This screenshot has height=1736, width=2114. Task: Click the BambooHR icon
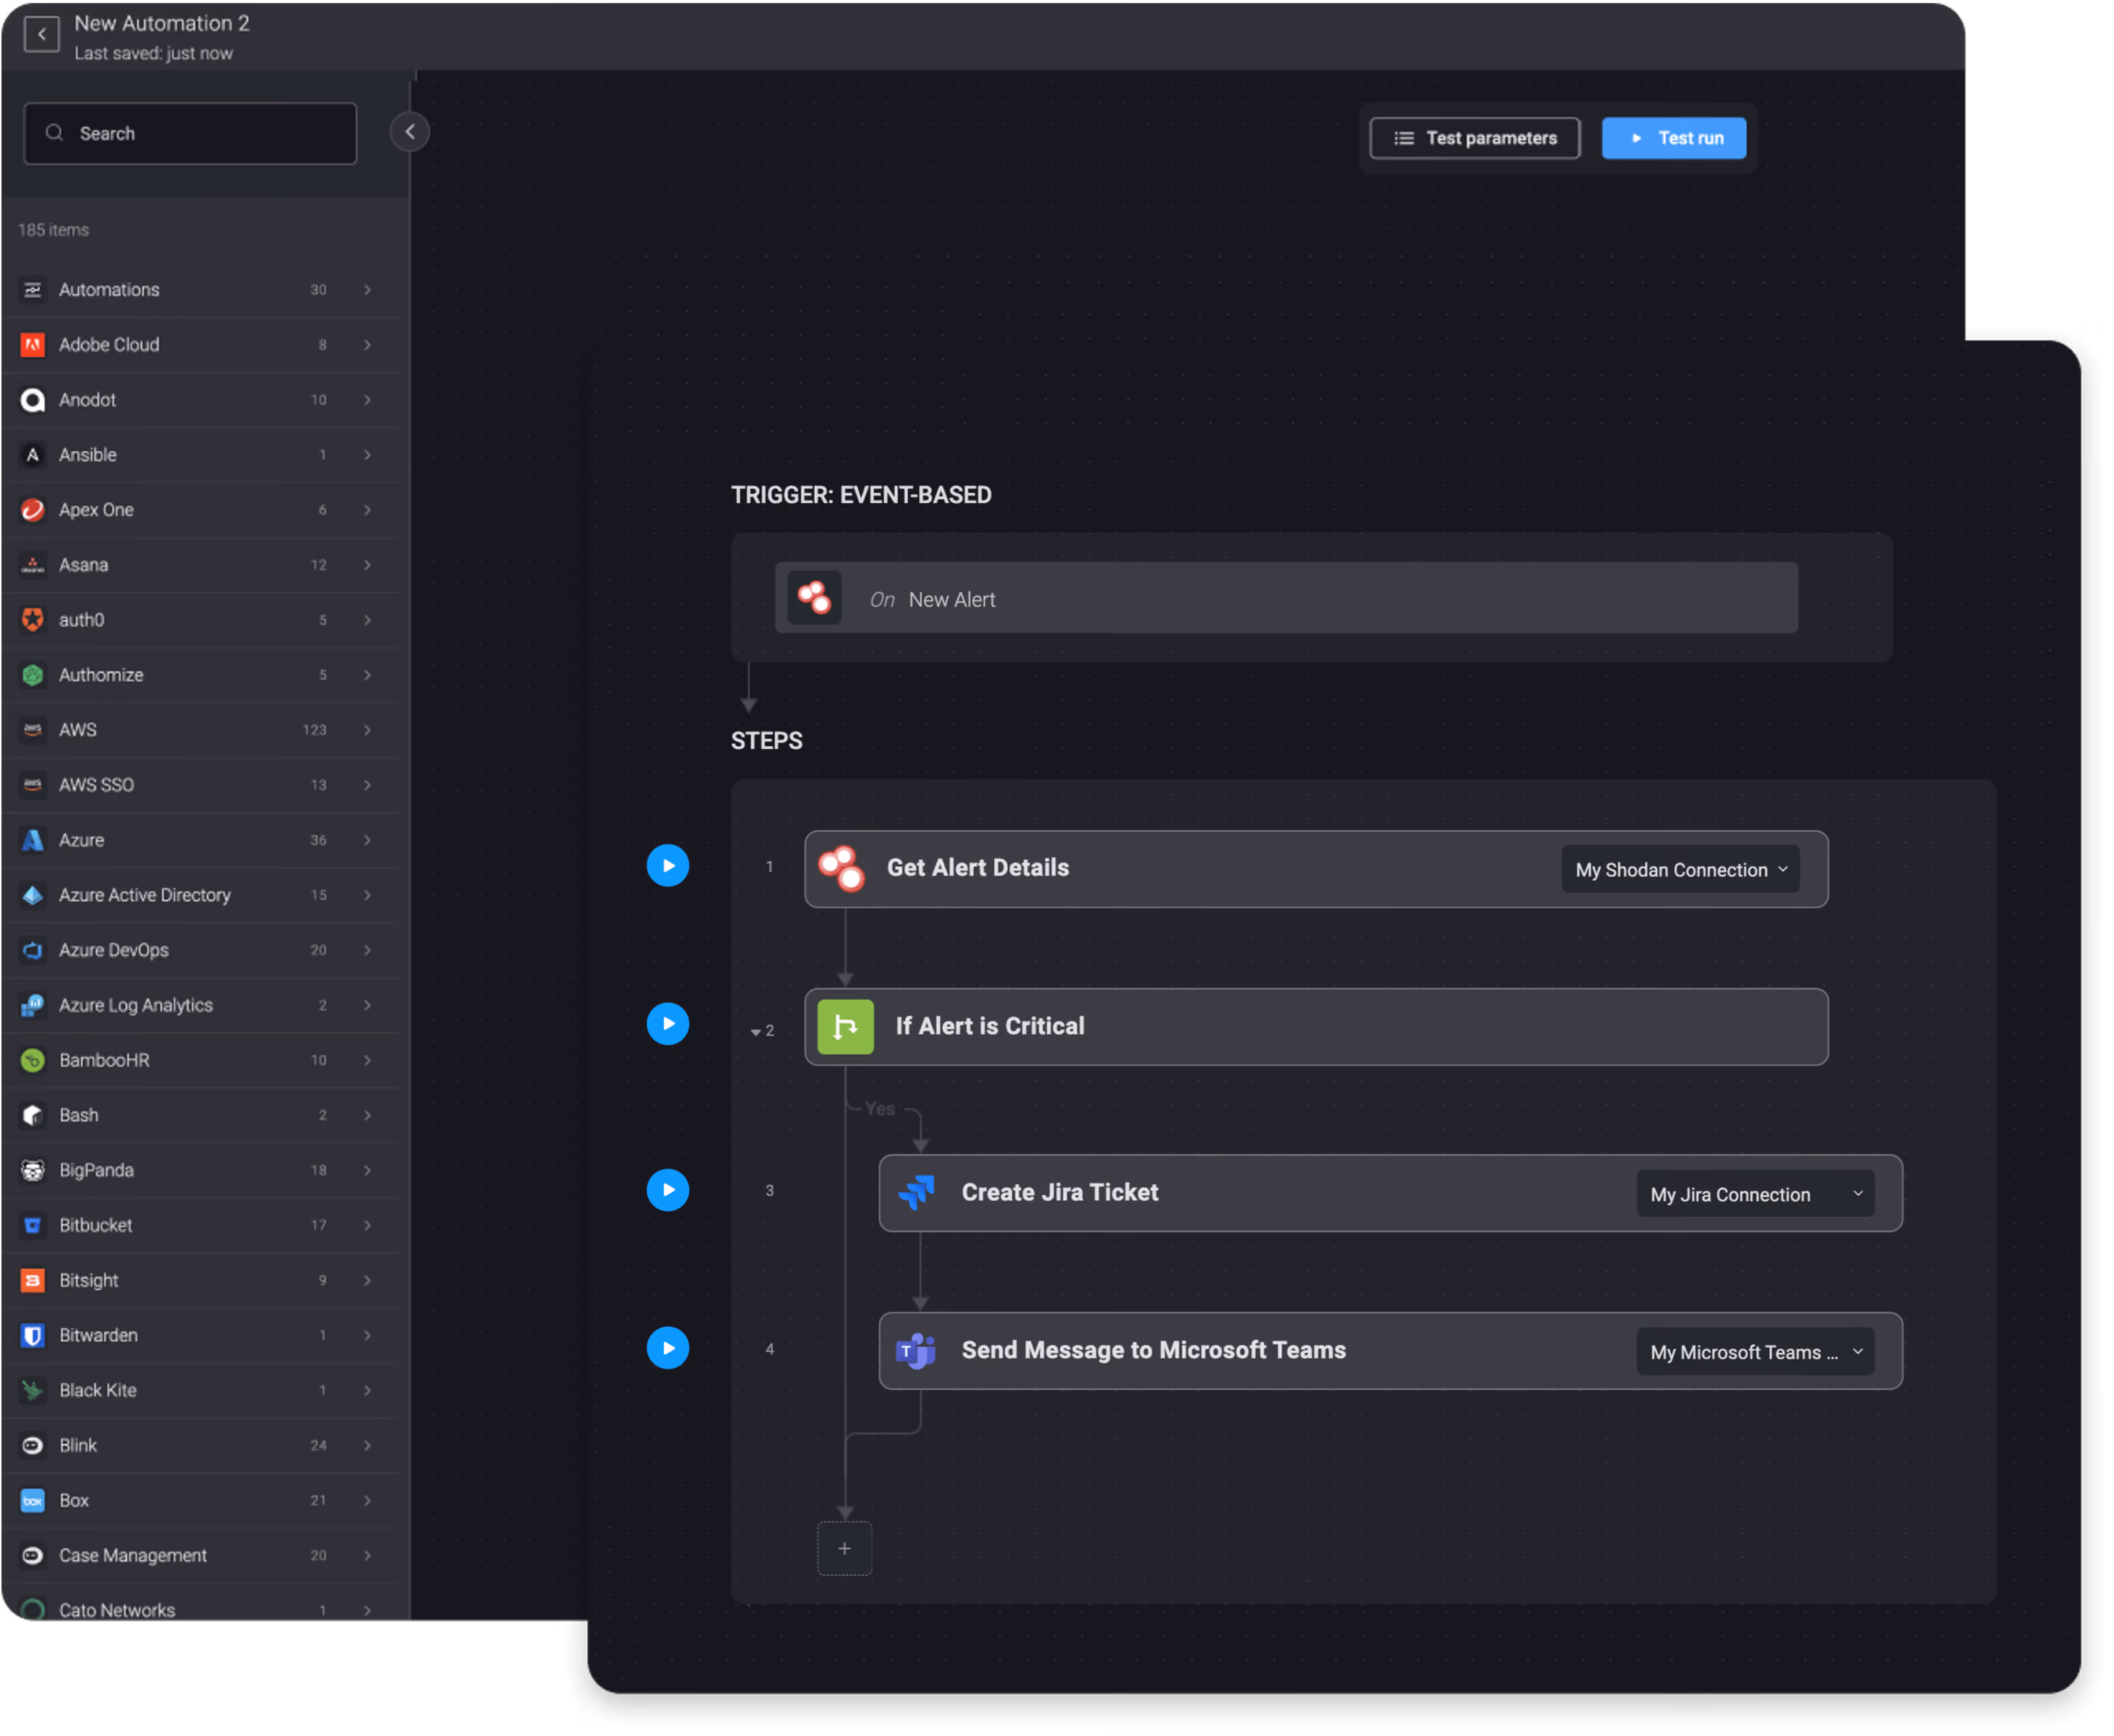[33, 1060]
